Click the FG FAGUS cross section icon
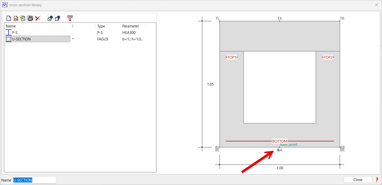Viewport: 382px width, 185px height. pos(16,18)
